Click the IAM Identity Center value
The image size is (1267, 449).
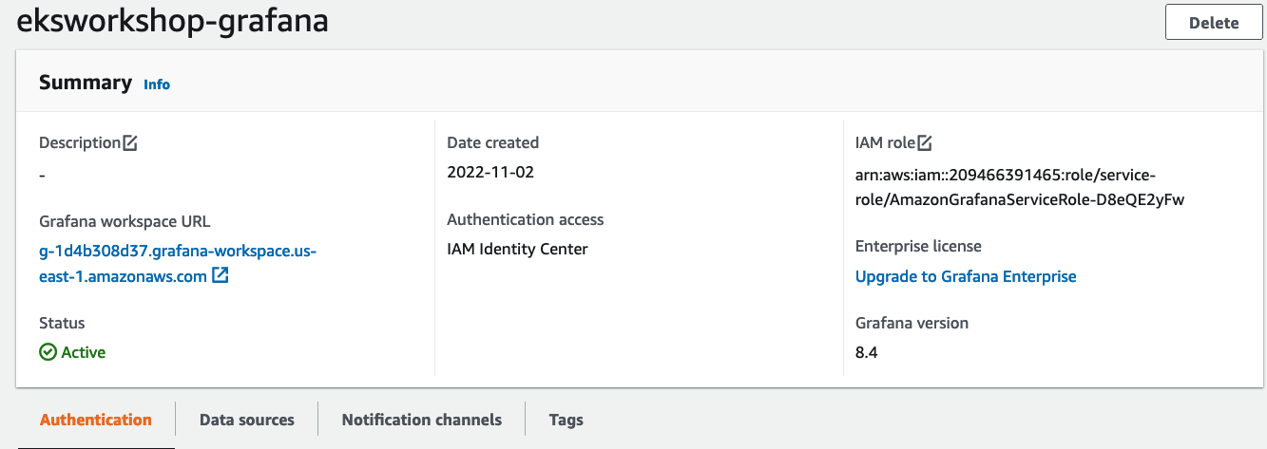[x=518, y=250]
